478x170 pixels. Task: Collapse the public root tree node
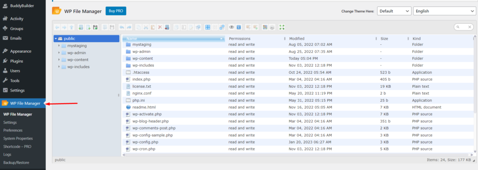56,39
